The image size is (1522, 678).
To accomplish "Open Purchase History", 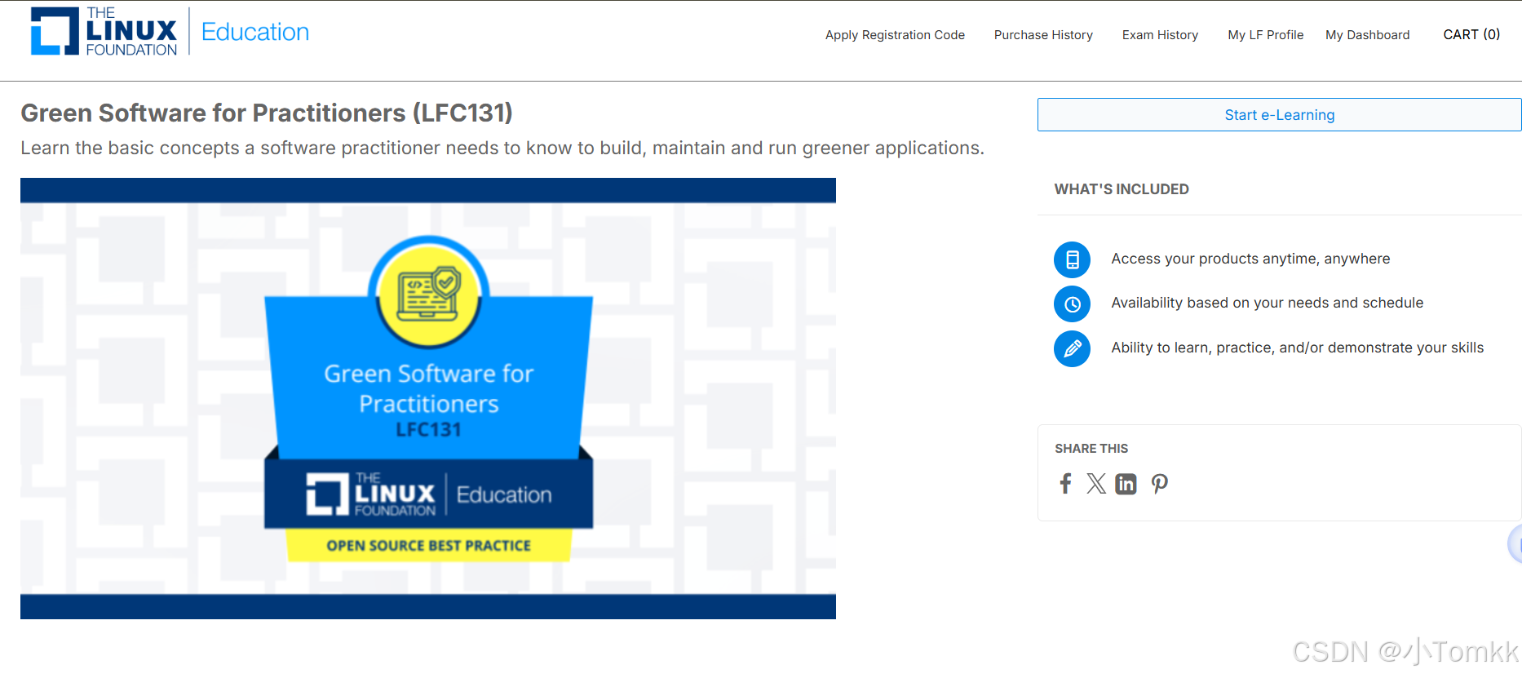I will (1043, 35).
